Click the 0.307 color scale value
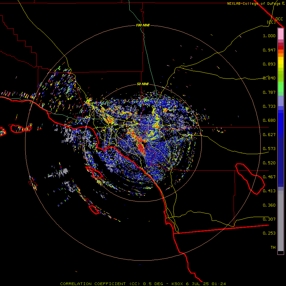Image resolution: width=286 pixels, height=286 pixels. [269, 219]
